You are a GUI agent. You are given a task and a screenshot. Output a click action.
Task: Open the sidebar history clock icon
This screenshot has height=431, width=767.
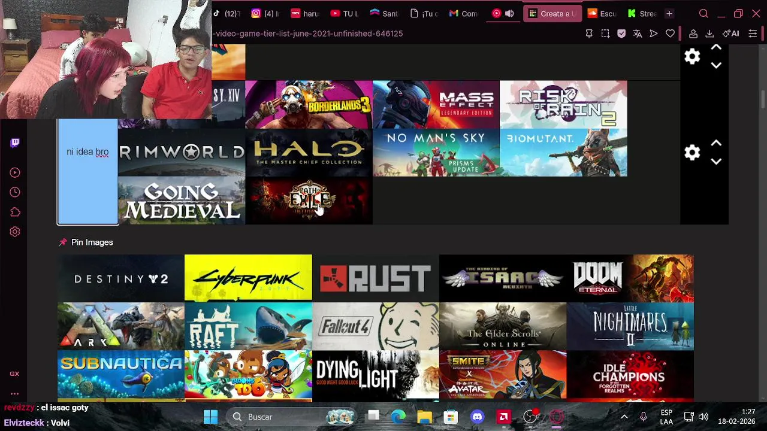click(x=15, y=192)
